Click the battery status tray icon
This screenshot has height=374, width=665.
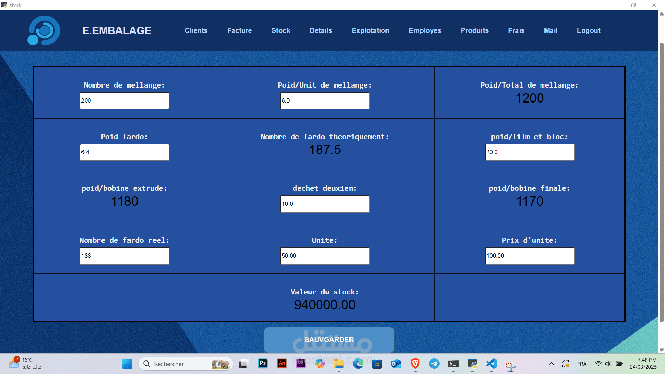tap(619, 364)
